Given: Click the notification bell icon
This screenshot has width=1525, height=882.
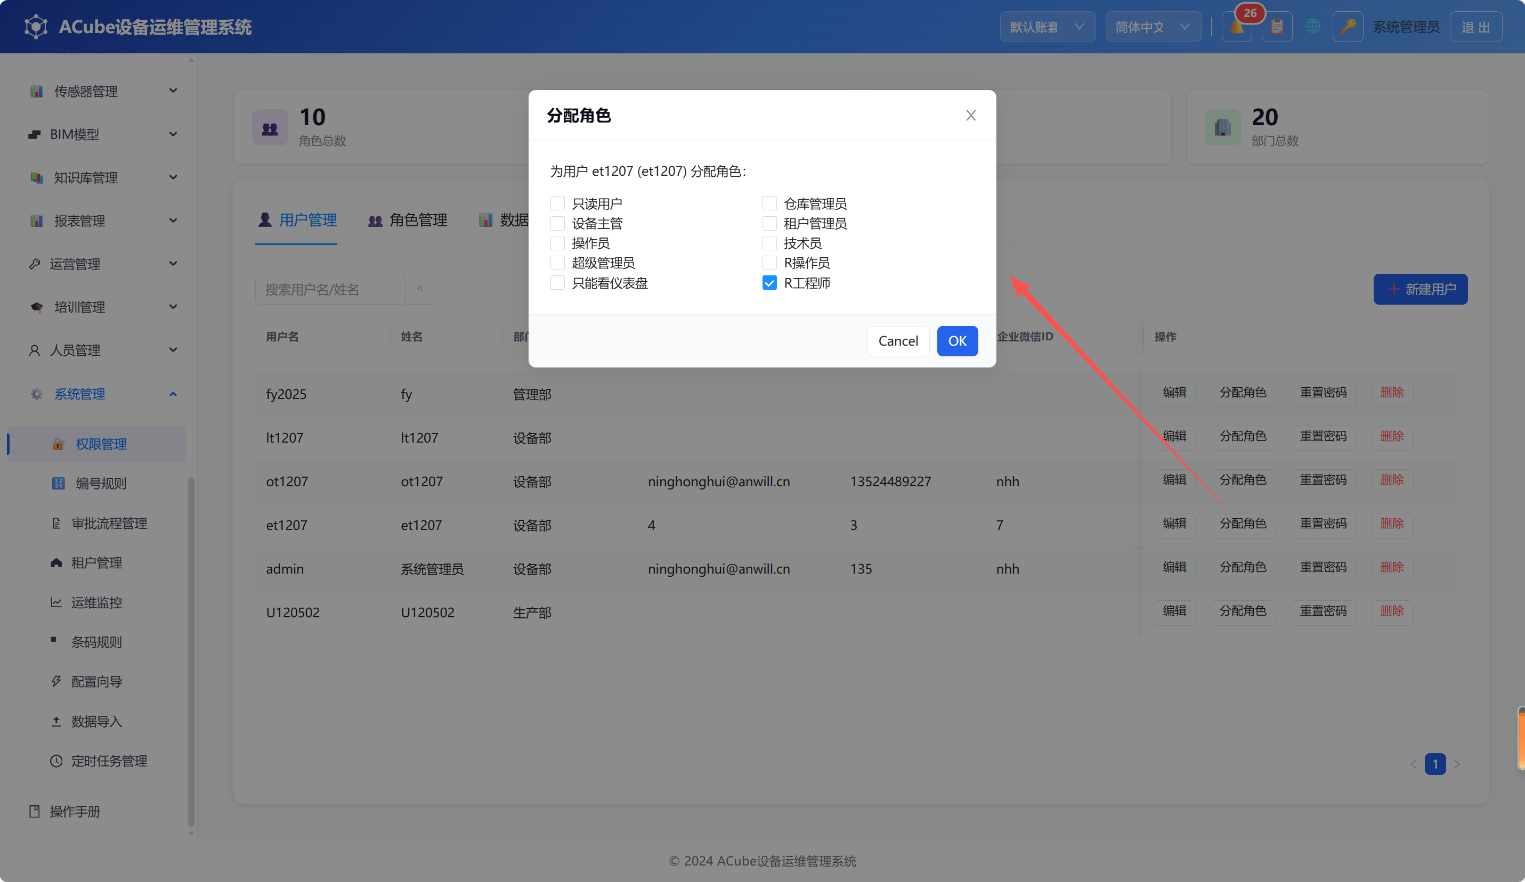Looking at the screenshot, I should pos(1236,27).
